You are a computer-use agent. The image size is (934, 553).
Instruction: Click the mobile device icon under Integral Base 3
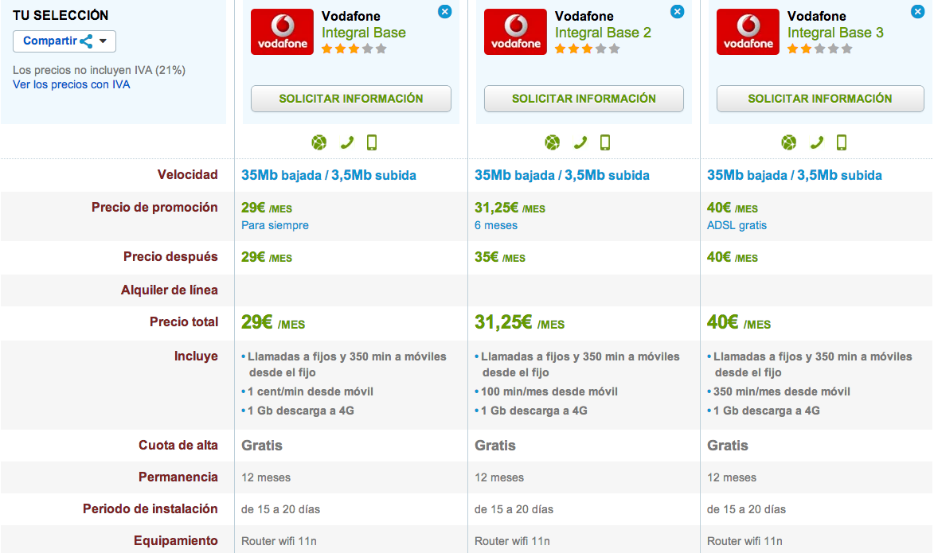coord(842,143)
